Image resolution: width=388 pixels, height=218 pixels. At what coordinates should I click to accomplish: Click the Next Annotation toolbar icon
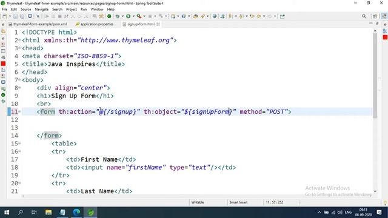pyautogui.click(x=230, y=16)
